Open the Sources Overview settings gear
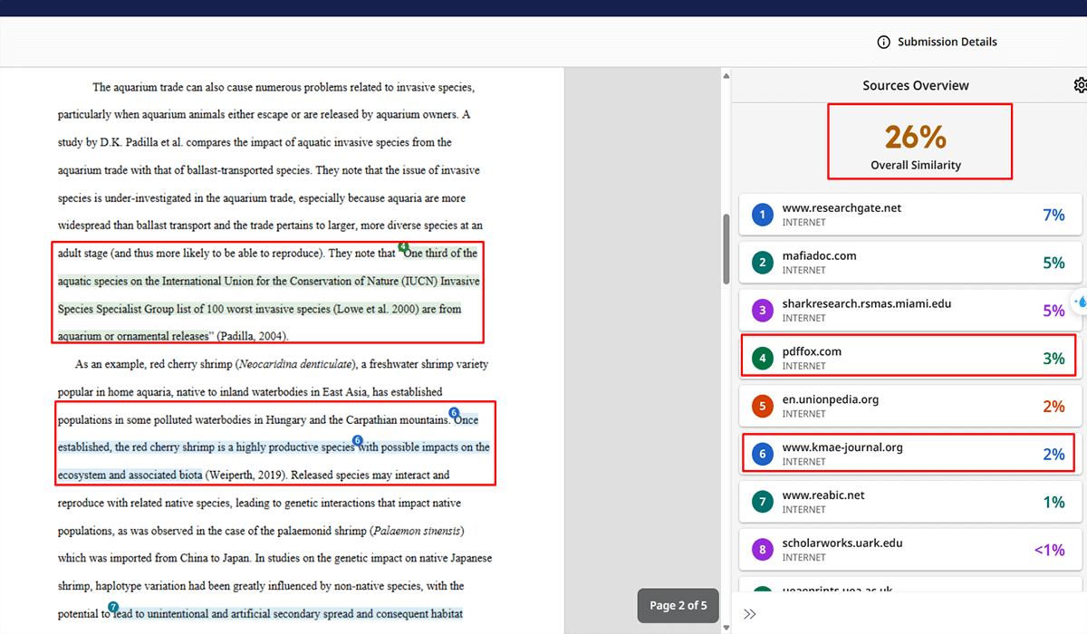 pos(1080,85)
